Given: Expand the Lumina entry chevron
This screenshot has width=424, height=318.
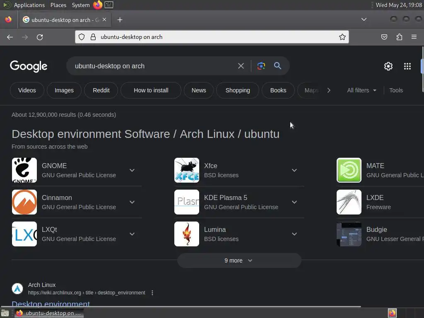Looking at the screenshot, I should [294, 234].
